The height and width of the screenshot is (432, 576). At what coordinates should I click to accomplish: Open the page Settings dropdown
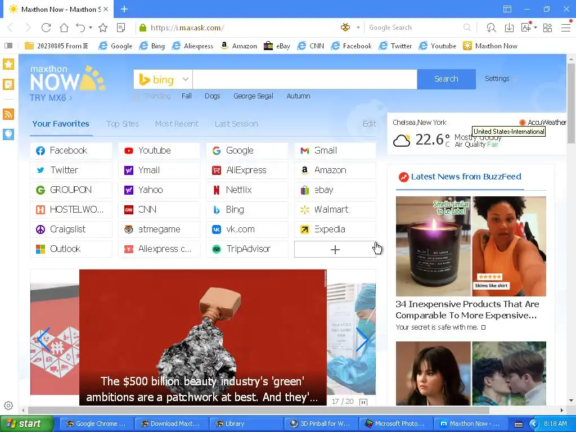tap(501, 79)
